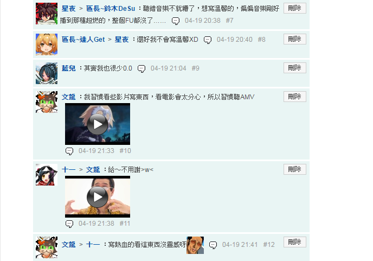Click the reply bubble icon on comment #10
This screenshot has width=373, height=261.
(69, 151)
